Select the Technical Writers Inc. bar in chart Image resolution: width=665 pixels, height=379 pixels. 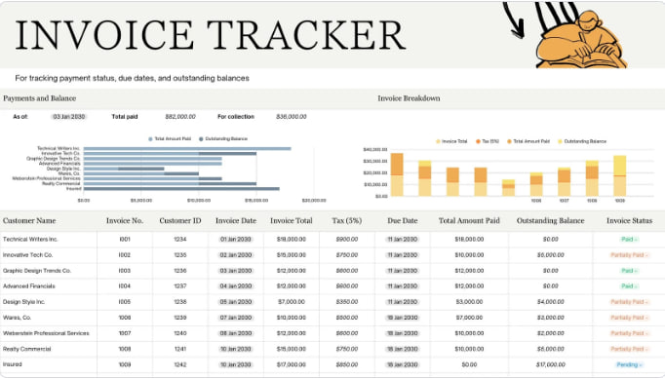click(x=187, y=149)
